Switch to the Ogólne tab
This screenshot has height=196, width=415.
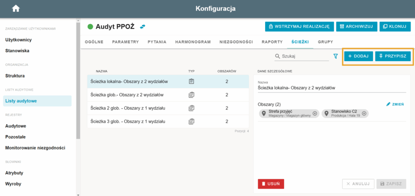pos(94,42)
